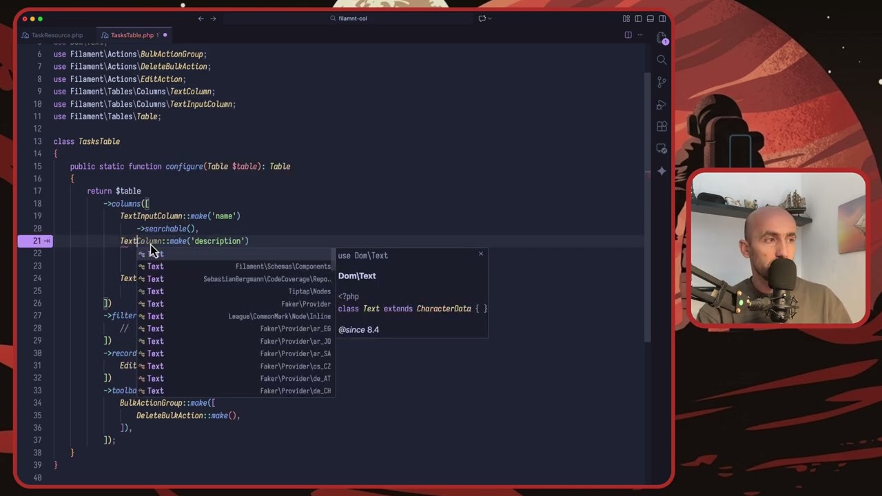Click the webcam video overlay
The image size is (882, 496).
point(779,248)
